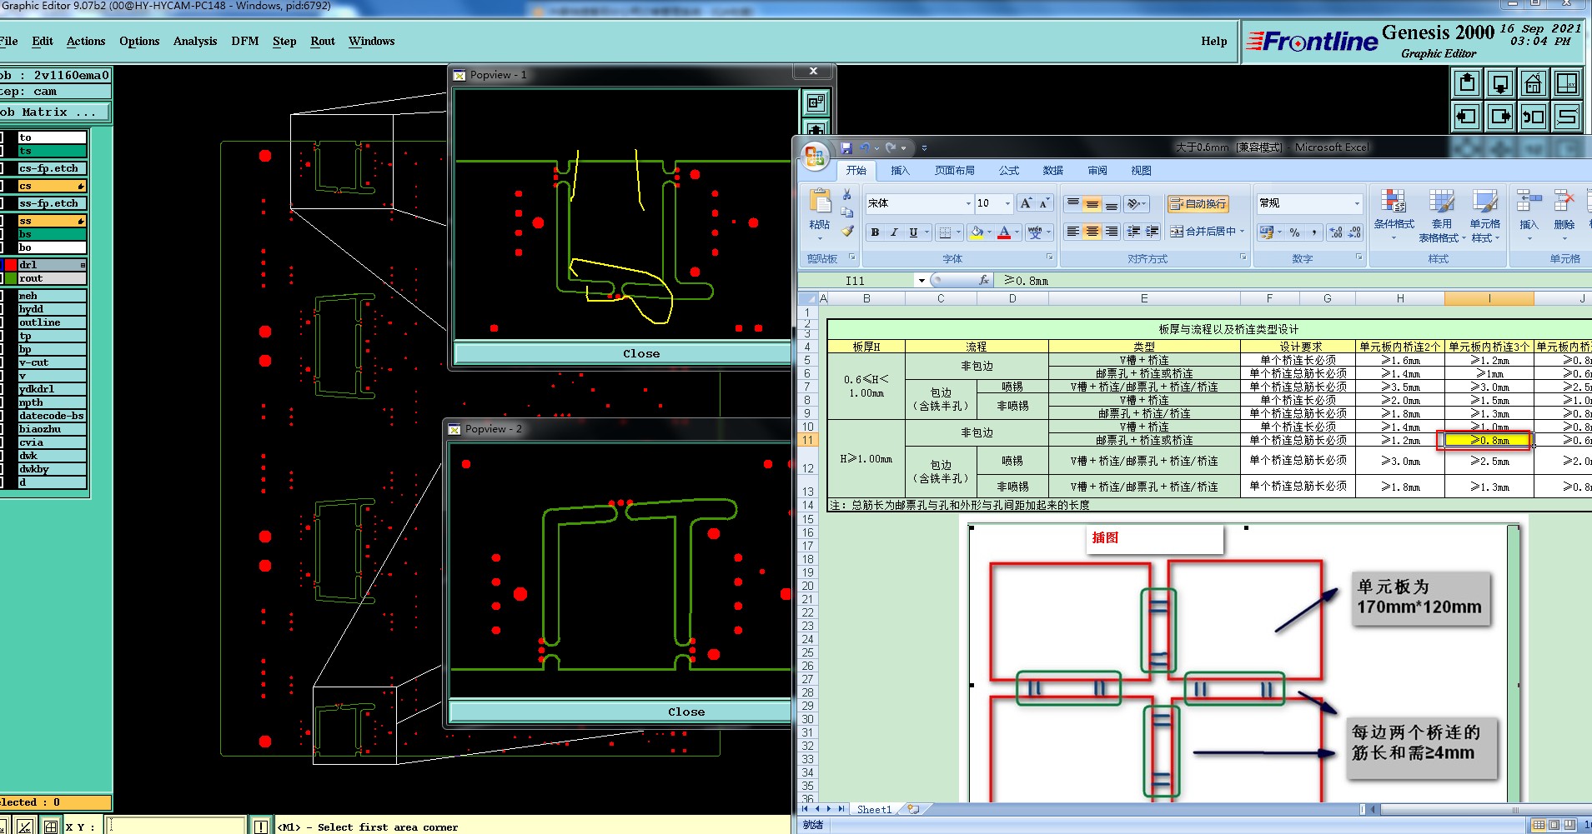Toggle italic formatting in Excel
Viewport: 1592px width, 834px height.
point(894,232)
